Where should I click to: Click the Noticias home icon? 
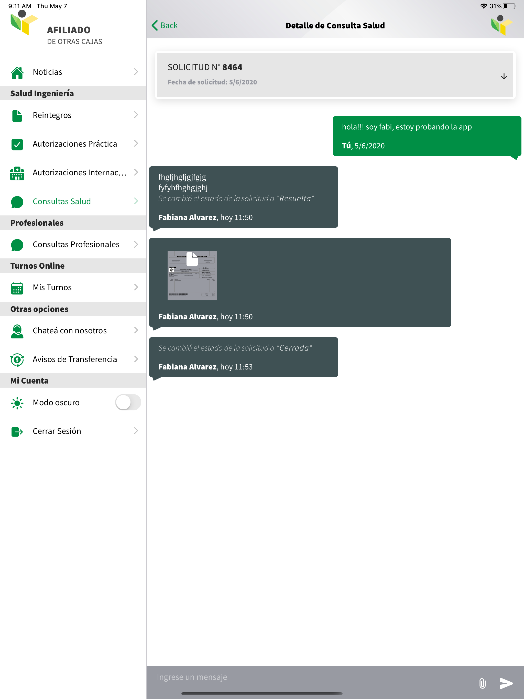pyautogui.click(x=17, y=72)
